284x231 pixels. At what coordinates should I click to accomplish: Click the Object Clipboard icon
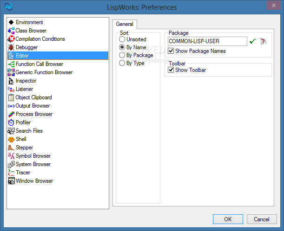[x=11, y=97]
